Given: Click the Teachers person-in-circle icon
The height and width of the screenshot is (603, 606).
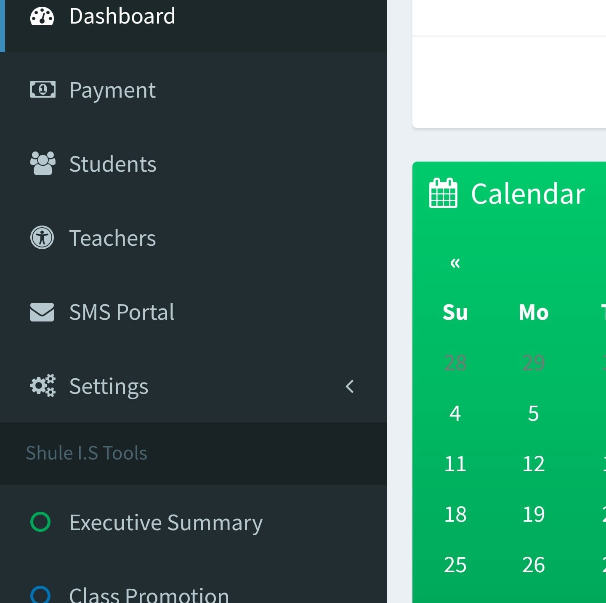Looking at the screenshot, I should [42, 238].
